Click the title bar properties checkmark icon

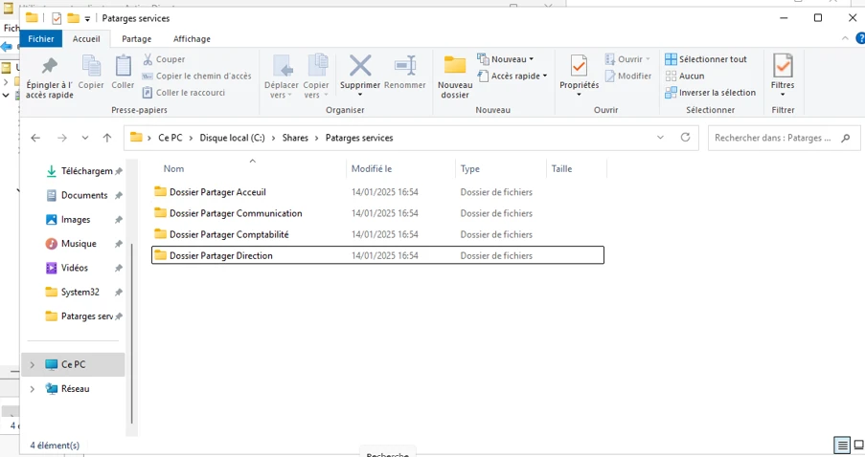click(57, 18)
